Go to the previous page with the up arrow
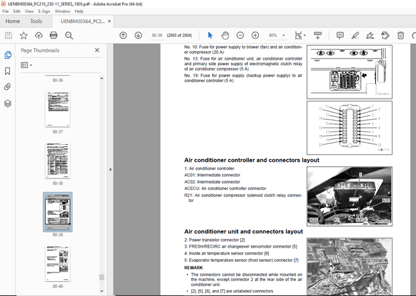416x296 pixels. [x=123, y=36]
